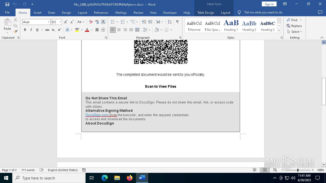Toggle Align Right paragraph
This screenshot has width=326, height=183.
125,30
